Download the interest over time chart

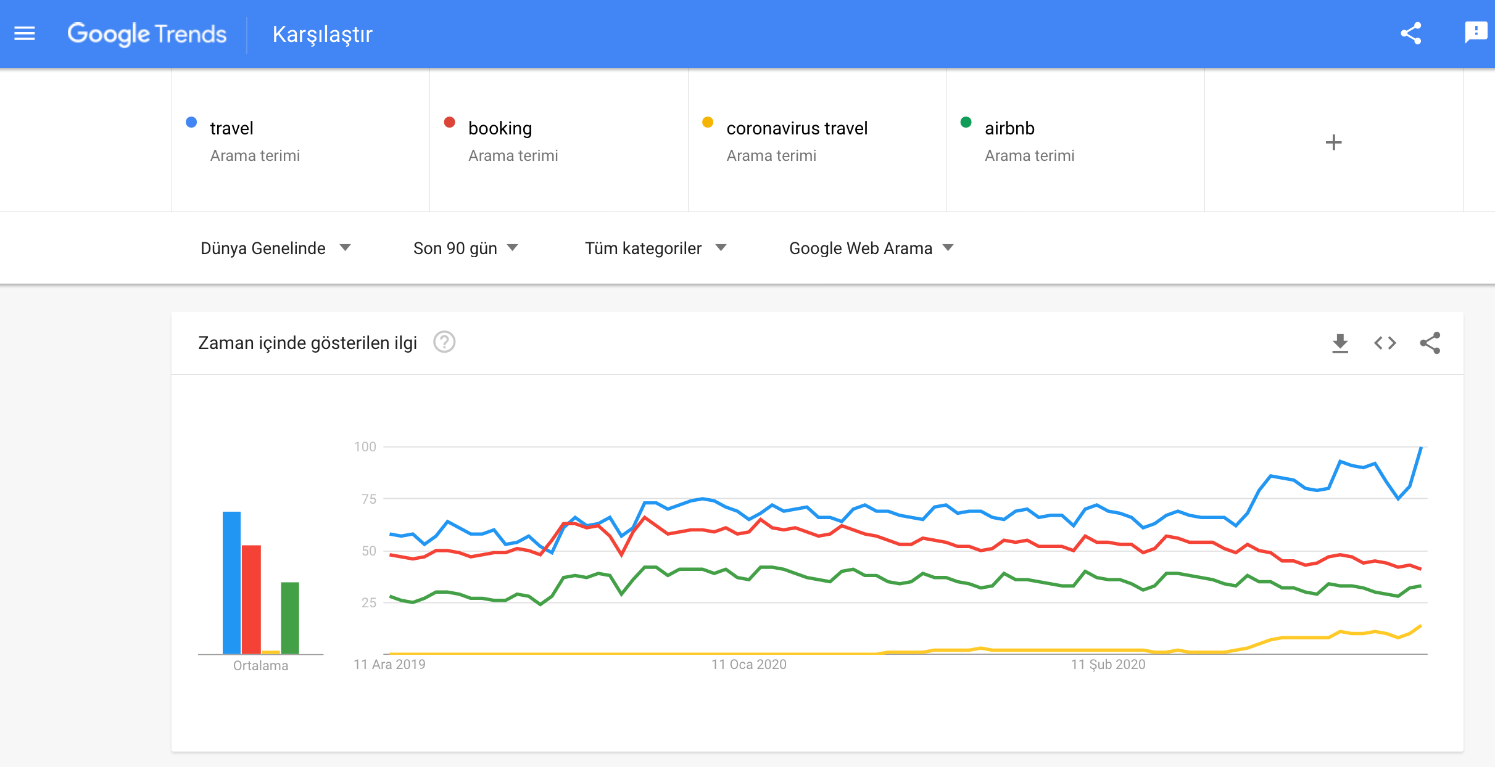click(x=1340, y=343)
